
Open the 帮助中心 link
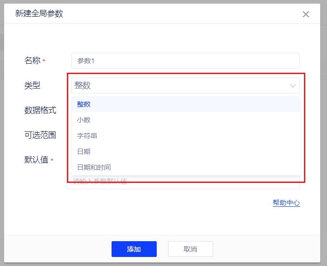[286, 203]
